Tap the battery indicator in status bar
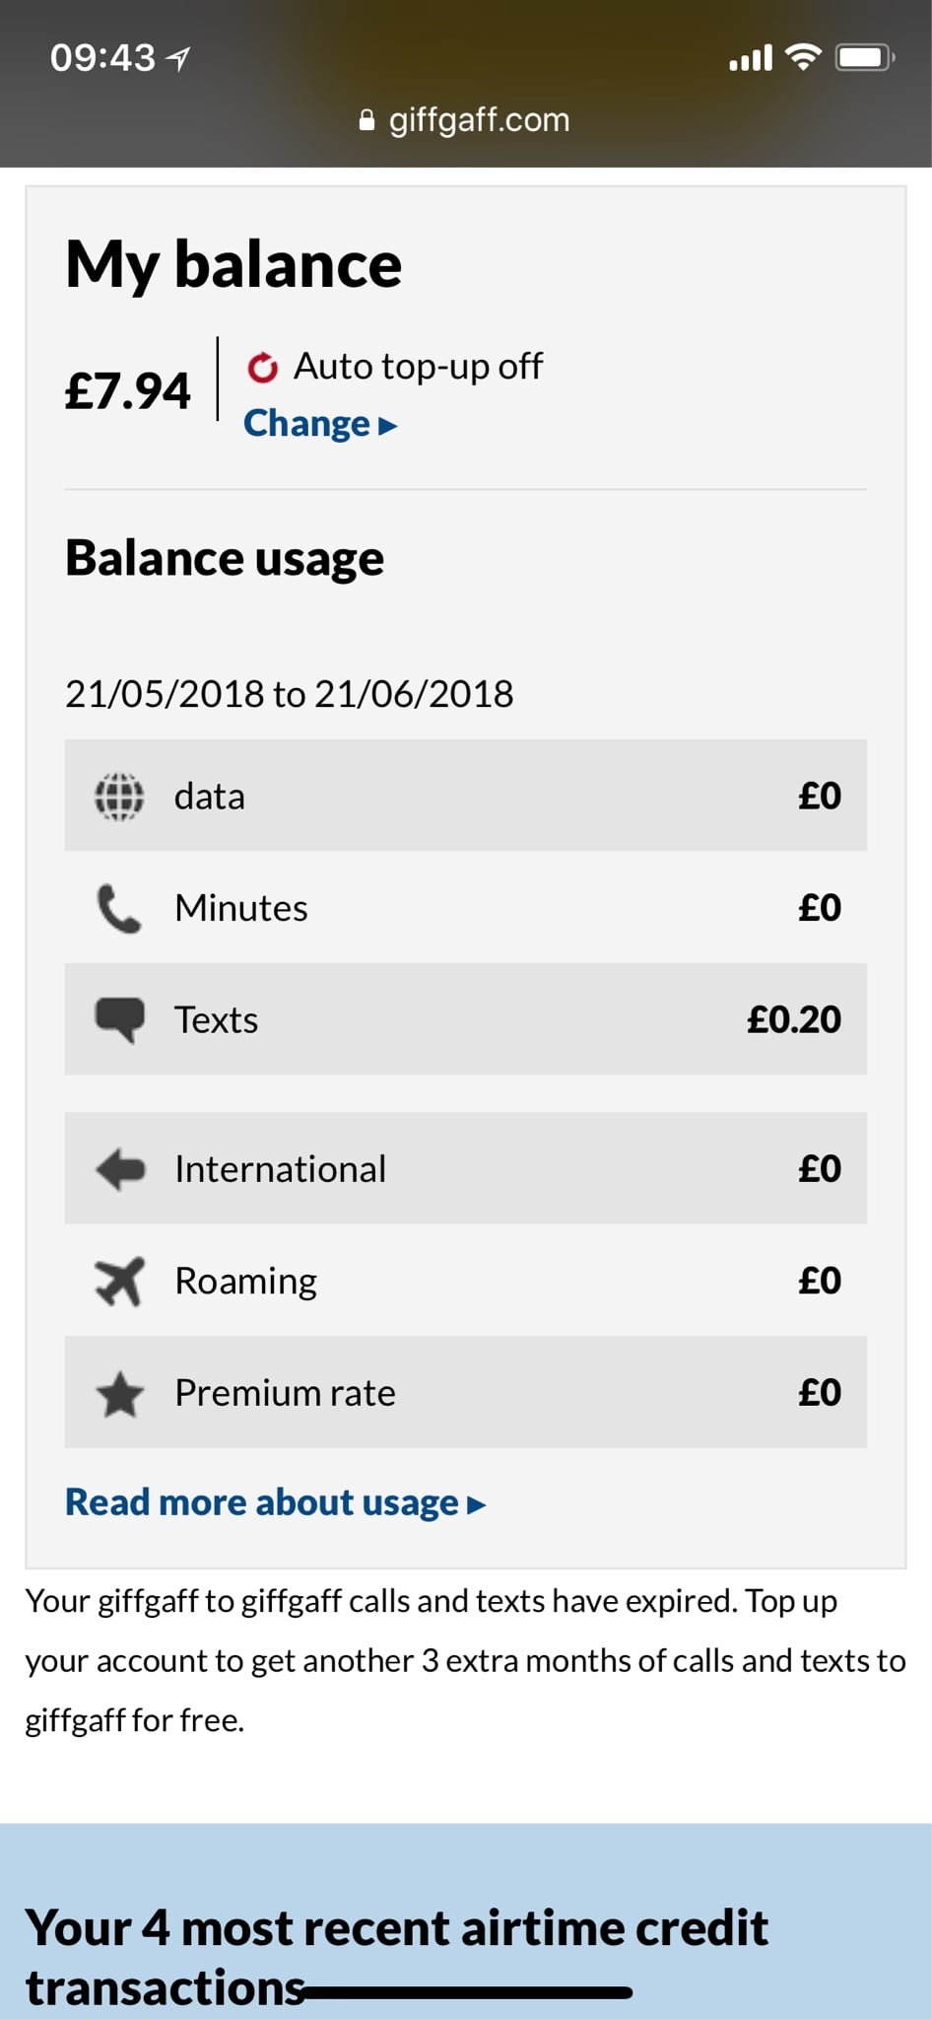The height and width of the screenshot is (2019, 932). click(865, 57)
